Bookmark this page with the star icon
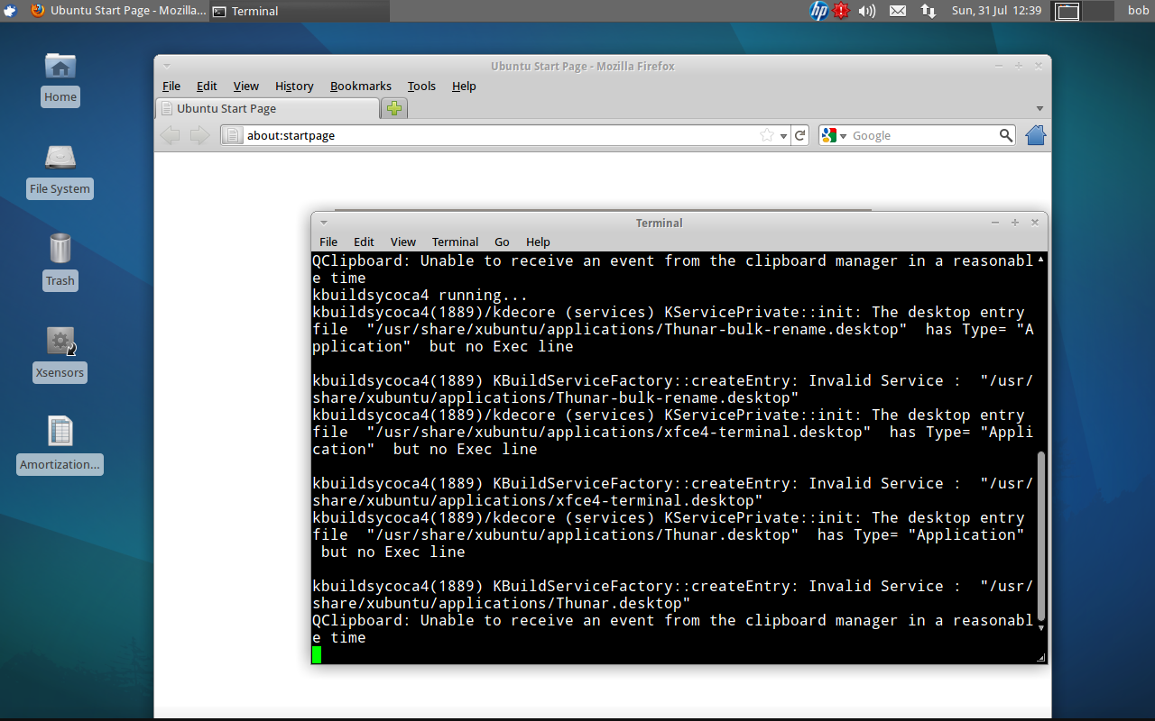Image resolution: width=1155 pixels, height=721 pixels. 767,135
